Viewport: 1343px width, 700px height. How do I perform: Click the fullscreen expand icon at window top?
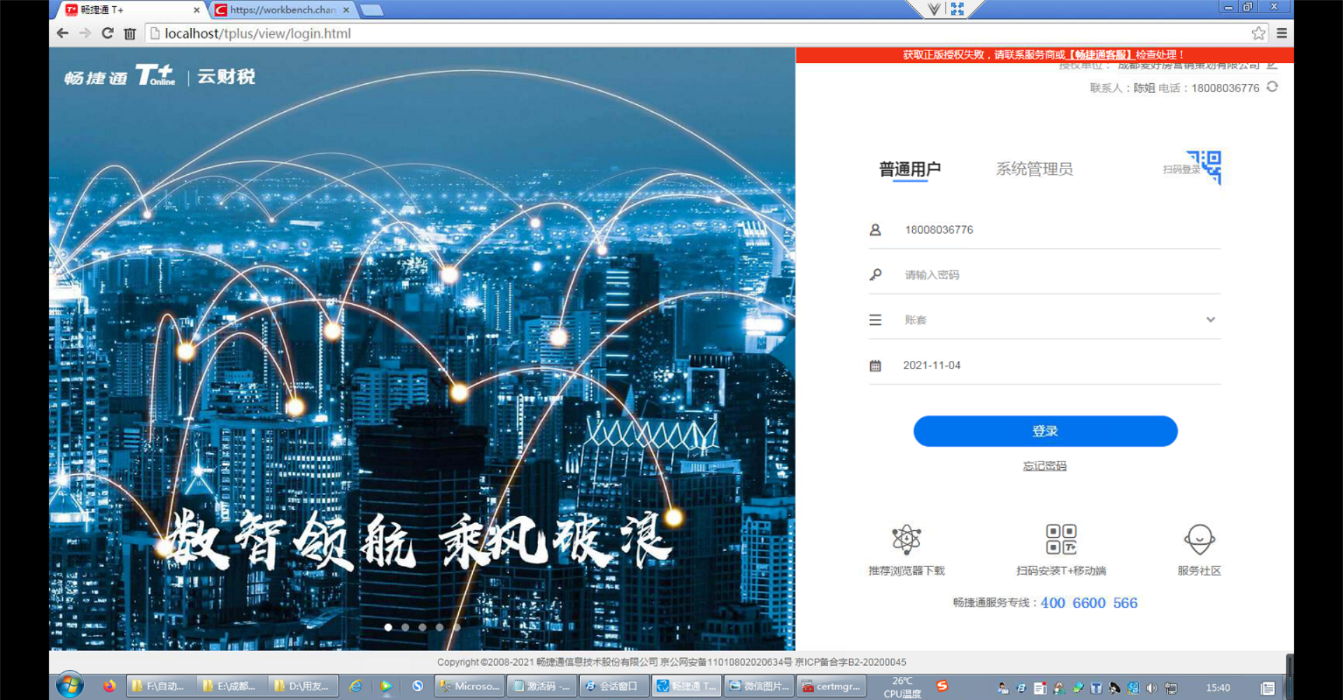[958, 8]
